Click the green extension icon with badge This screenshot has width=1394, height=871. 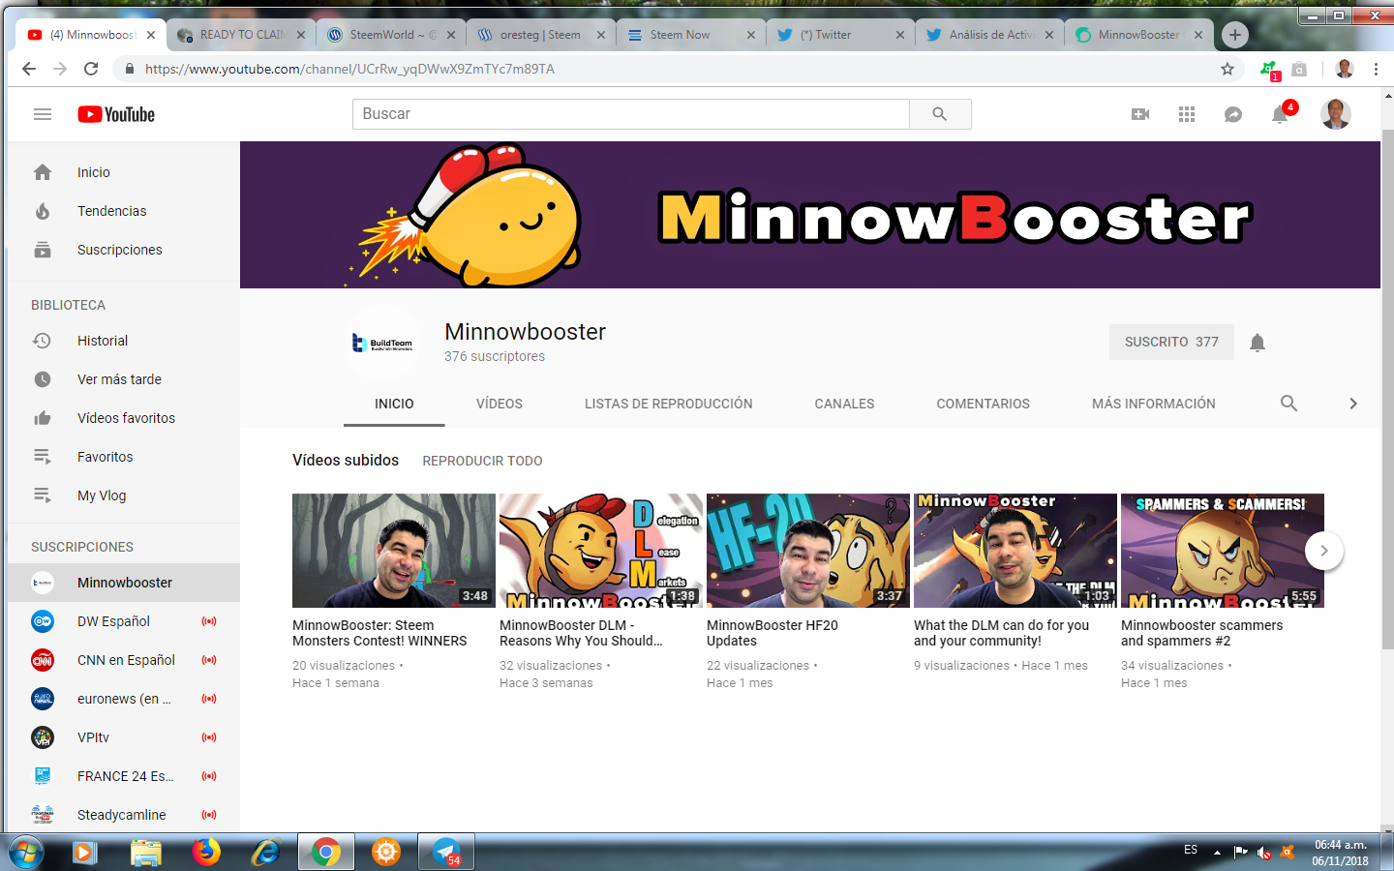(x=1269, y=70)
